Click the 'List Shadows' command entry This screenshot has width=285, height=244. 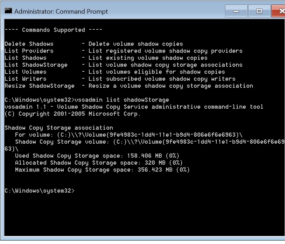pos(26,58)
